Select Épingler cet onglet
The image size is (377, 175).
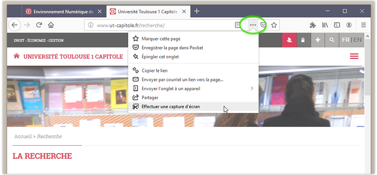(x=193, y=57)
